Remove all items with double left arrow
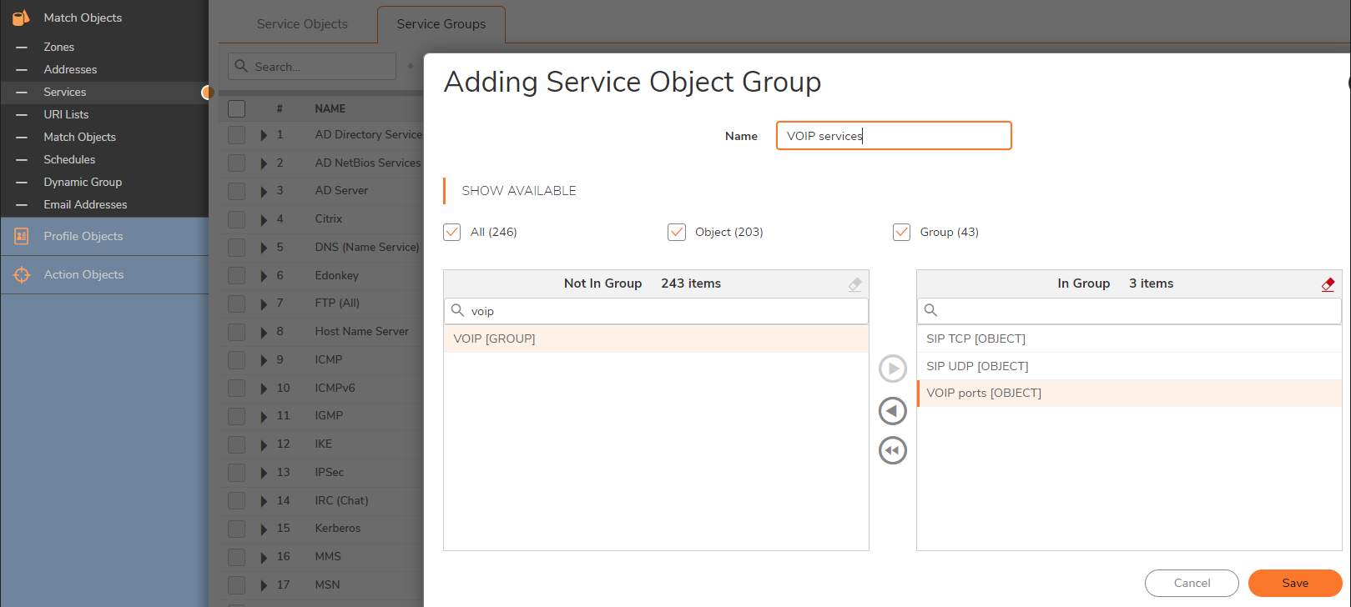Screen dimensions: 1351x607 click(893, 450)
